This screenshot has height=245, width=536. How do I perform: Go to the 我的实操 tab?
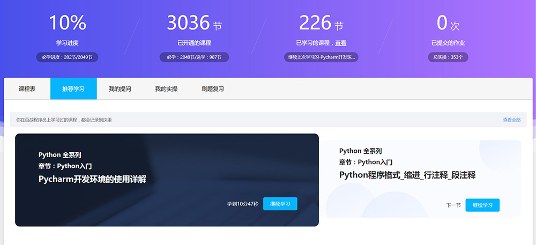(x=166, y=89)
